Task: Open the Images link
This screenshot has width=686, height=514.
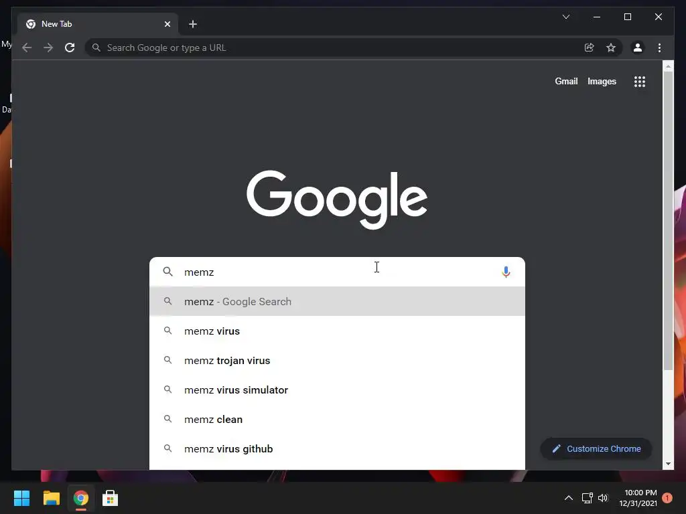Action: (x=602, y=81)
